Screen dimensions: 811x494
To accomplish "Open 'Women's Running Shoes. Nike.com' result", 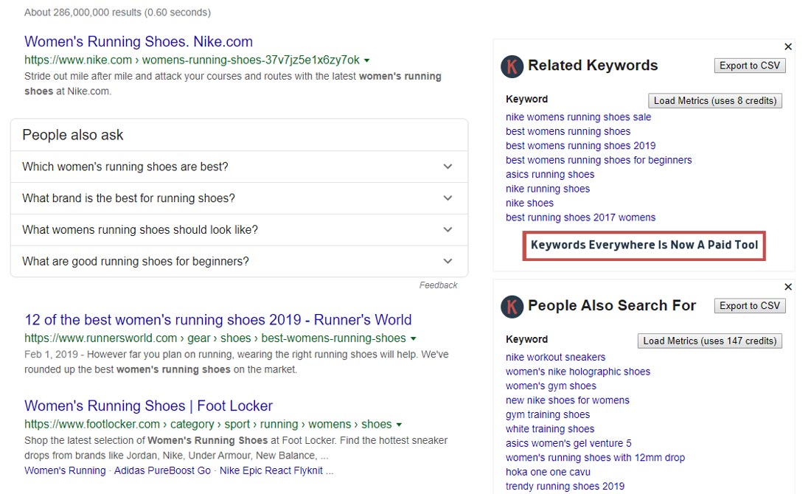I will pyautogui.click(x=139, y=41).
